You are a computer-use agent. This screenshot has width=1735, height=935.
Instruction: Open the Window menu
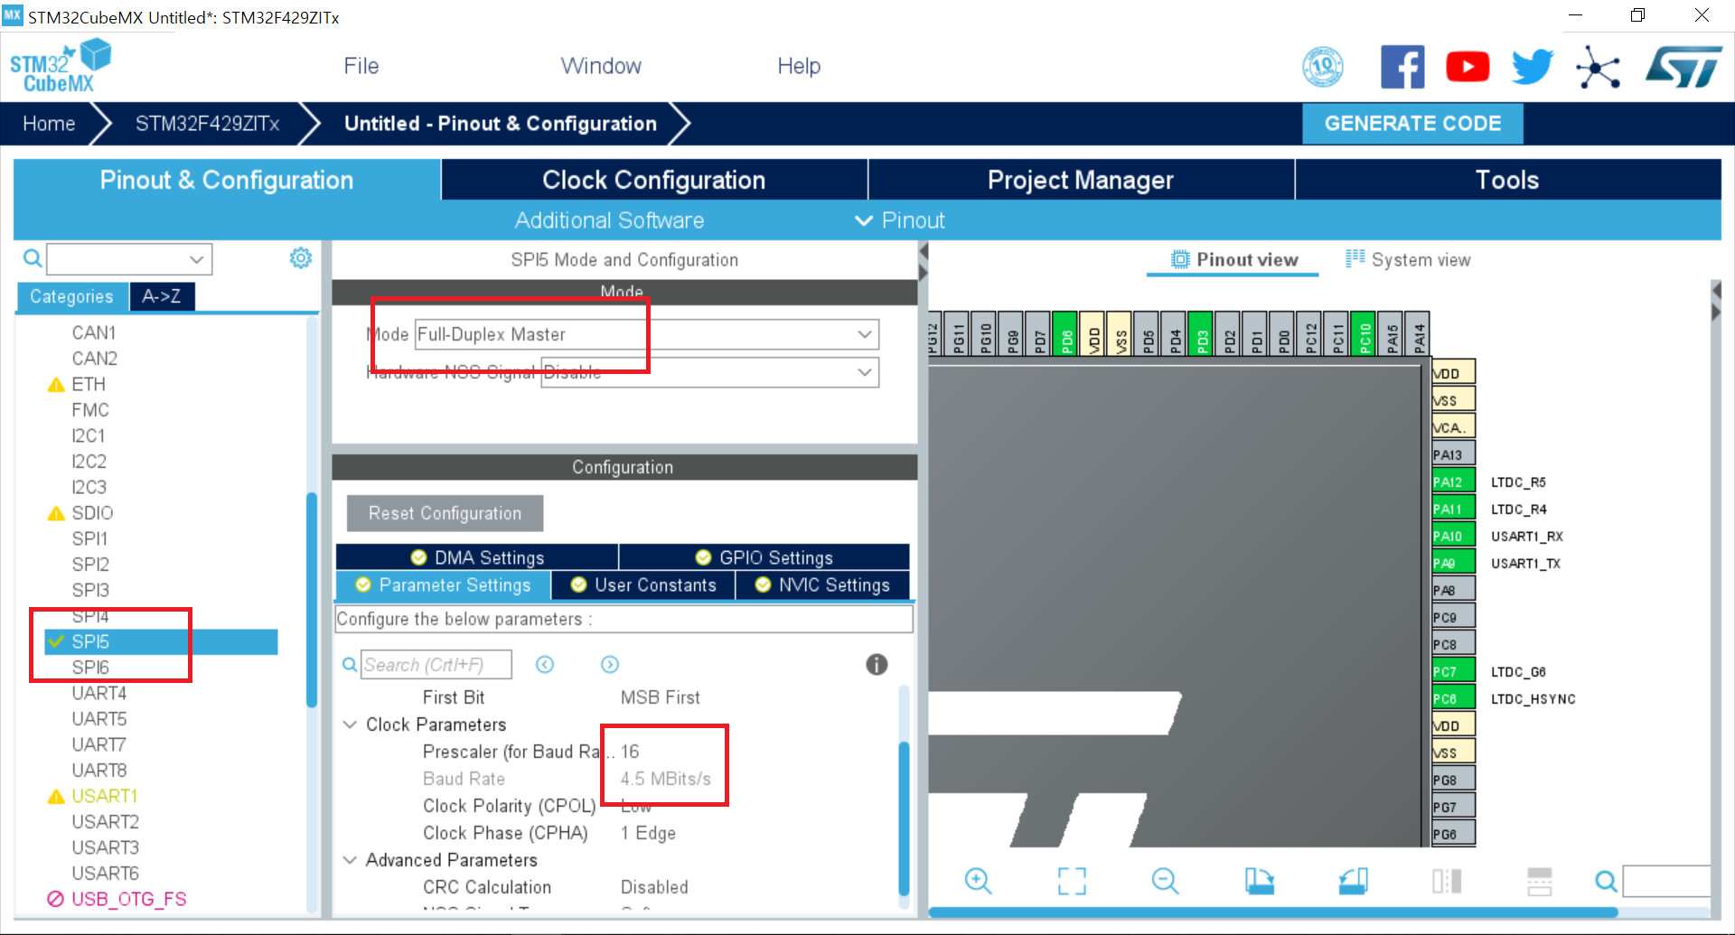[x=601, y=66]
